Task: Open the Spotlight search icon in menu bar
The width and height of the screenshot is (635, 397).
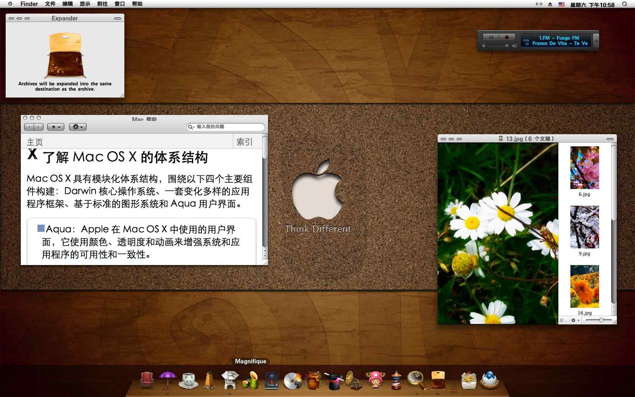Action: coord(624,4)
